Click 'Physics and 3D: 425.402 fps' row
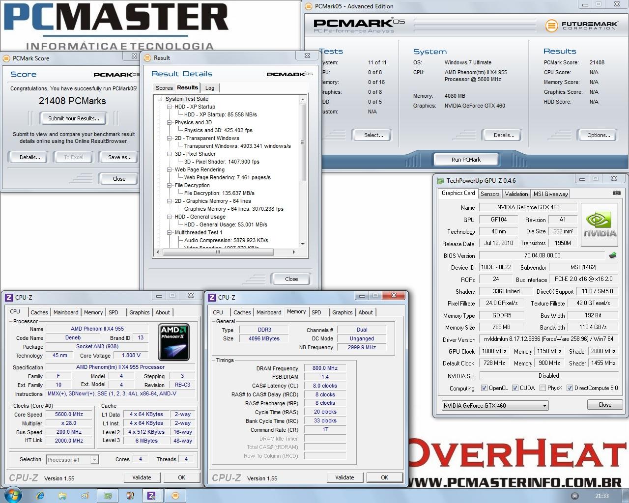629x503 pixels. pos(218,130)
